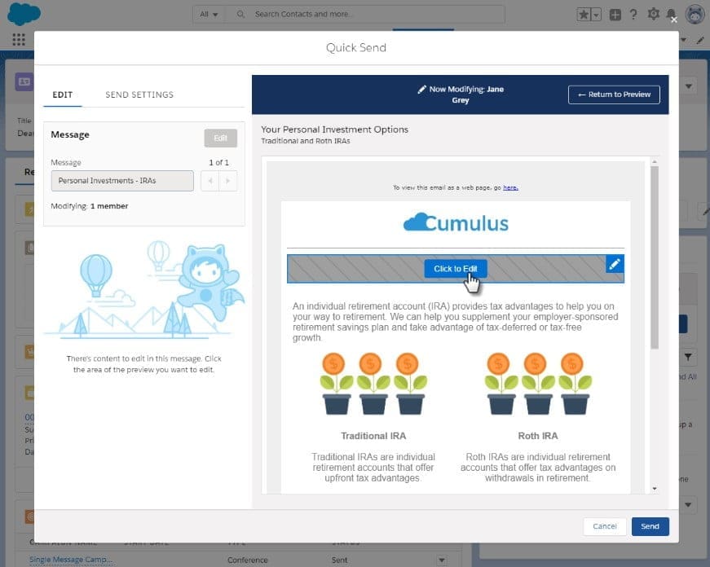Viewport: 710px width, 567px height.
Task: Open the Setup gear icon
Action: tap(653, 15)
